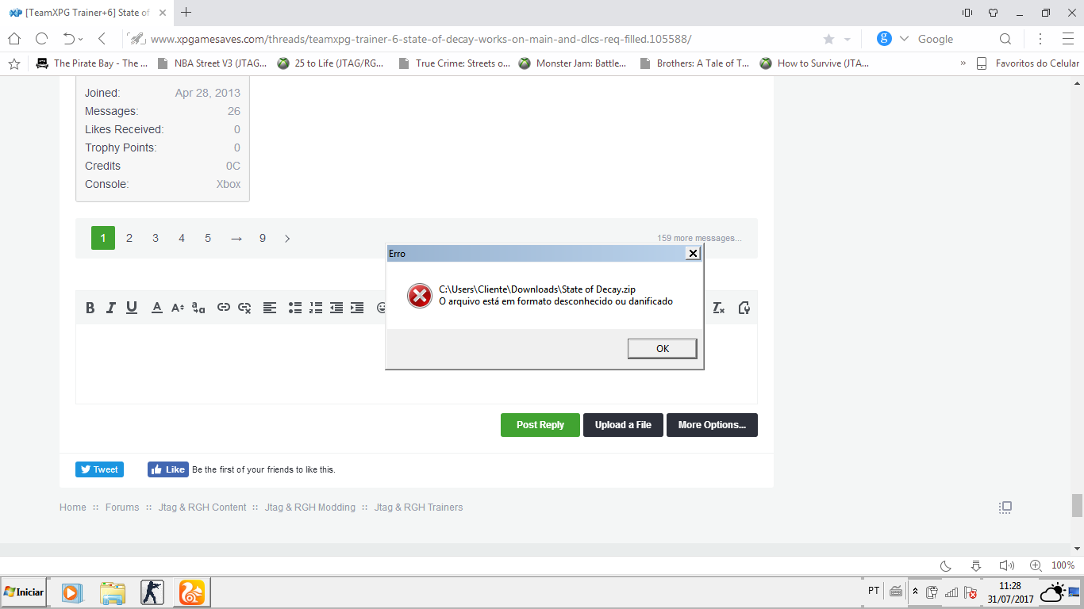Click the zoom level 100% control
The image size is (1084, 609).
click(x=1063, y=565)
